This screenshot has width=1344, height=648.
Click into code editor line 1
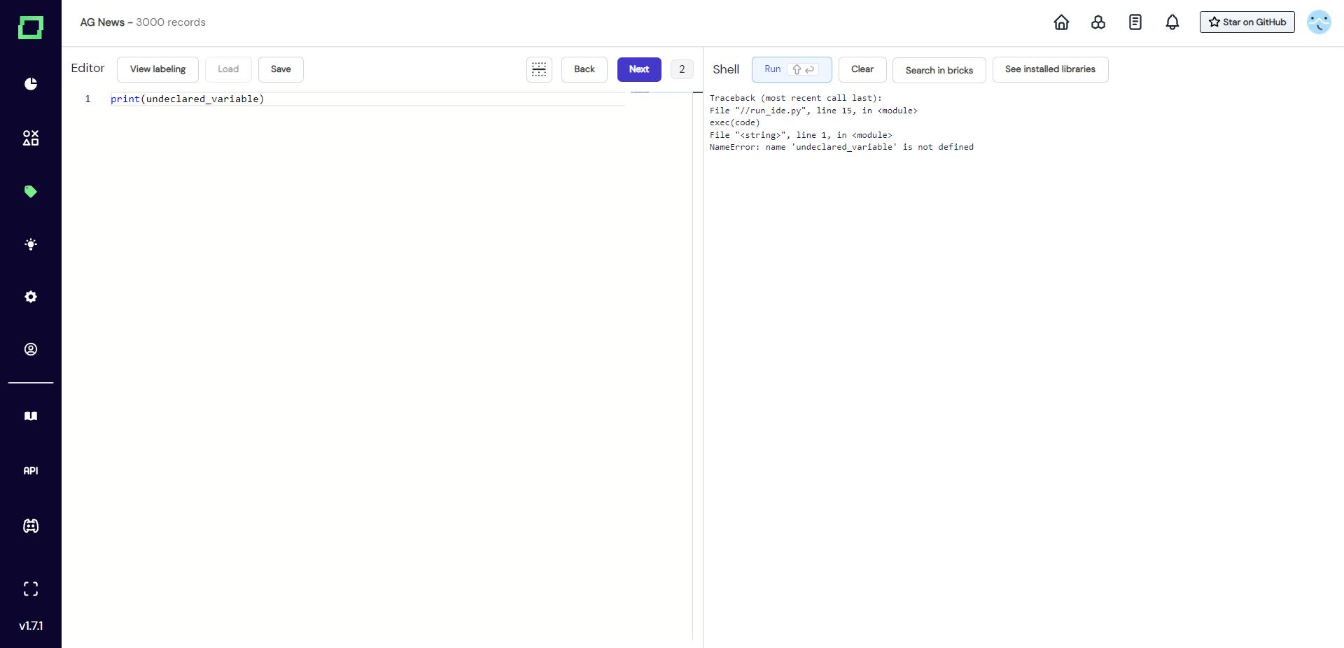[x=367, y=99]
